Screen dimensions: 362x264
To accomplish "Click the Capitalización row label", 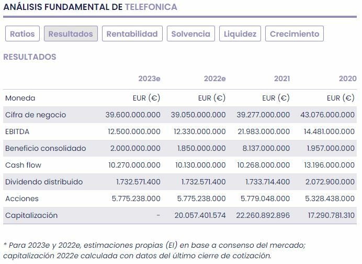I will 31,215.
